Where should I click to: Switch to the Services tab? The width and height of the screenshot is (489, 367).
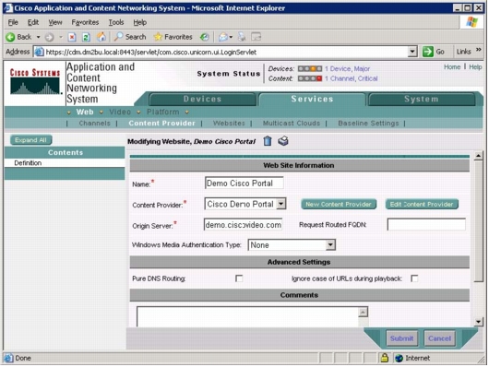tap(312, 100)
